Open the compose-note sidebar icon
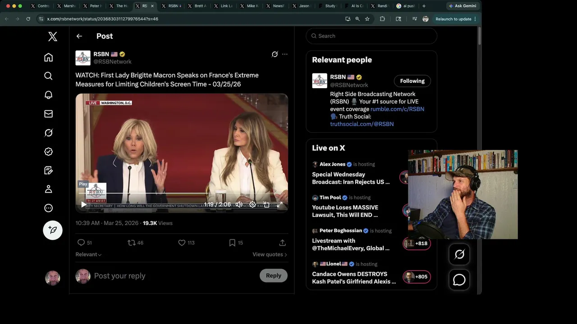 49,171
